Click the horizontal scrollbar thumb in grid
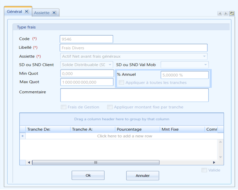The height and width of the screenshot is (190, 238). [x=96, y=162]
